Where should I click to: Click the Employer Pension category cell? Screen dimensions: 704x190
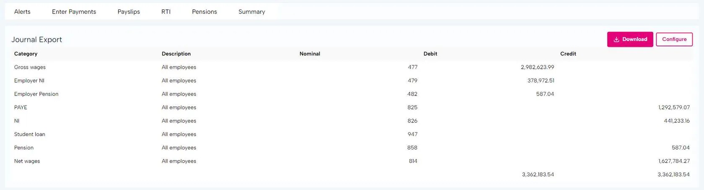click(36, 94)
